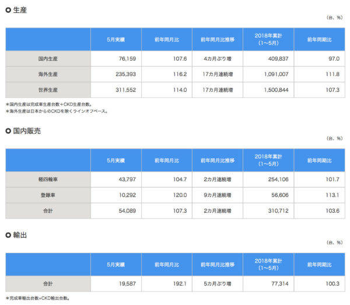
Task: Select the 登録車 row label
Action: (48, 195)
